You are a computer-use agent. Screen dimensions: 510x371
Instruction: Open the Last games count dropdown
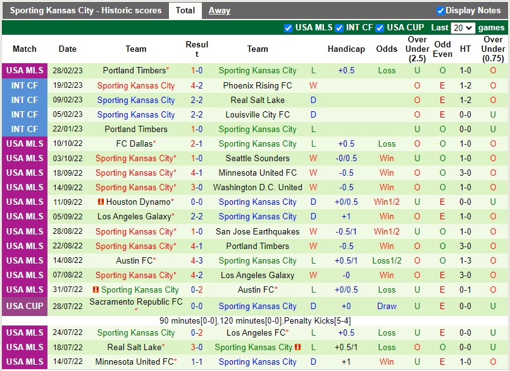[x=463, y=28]
